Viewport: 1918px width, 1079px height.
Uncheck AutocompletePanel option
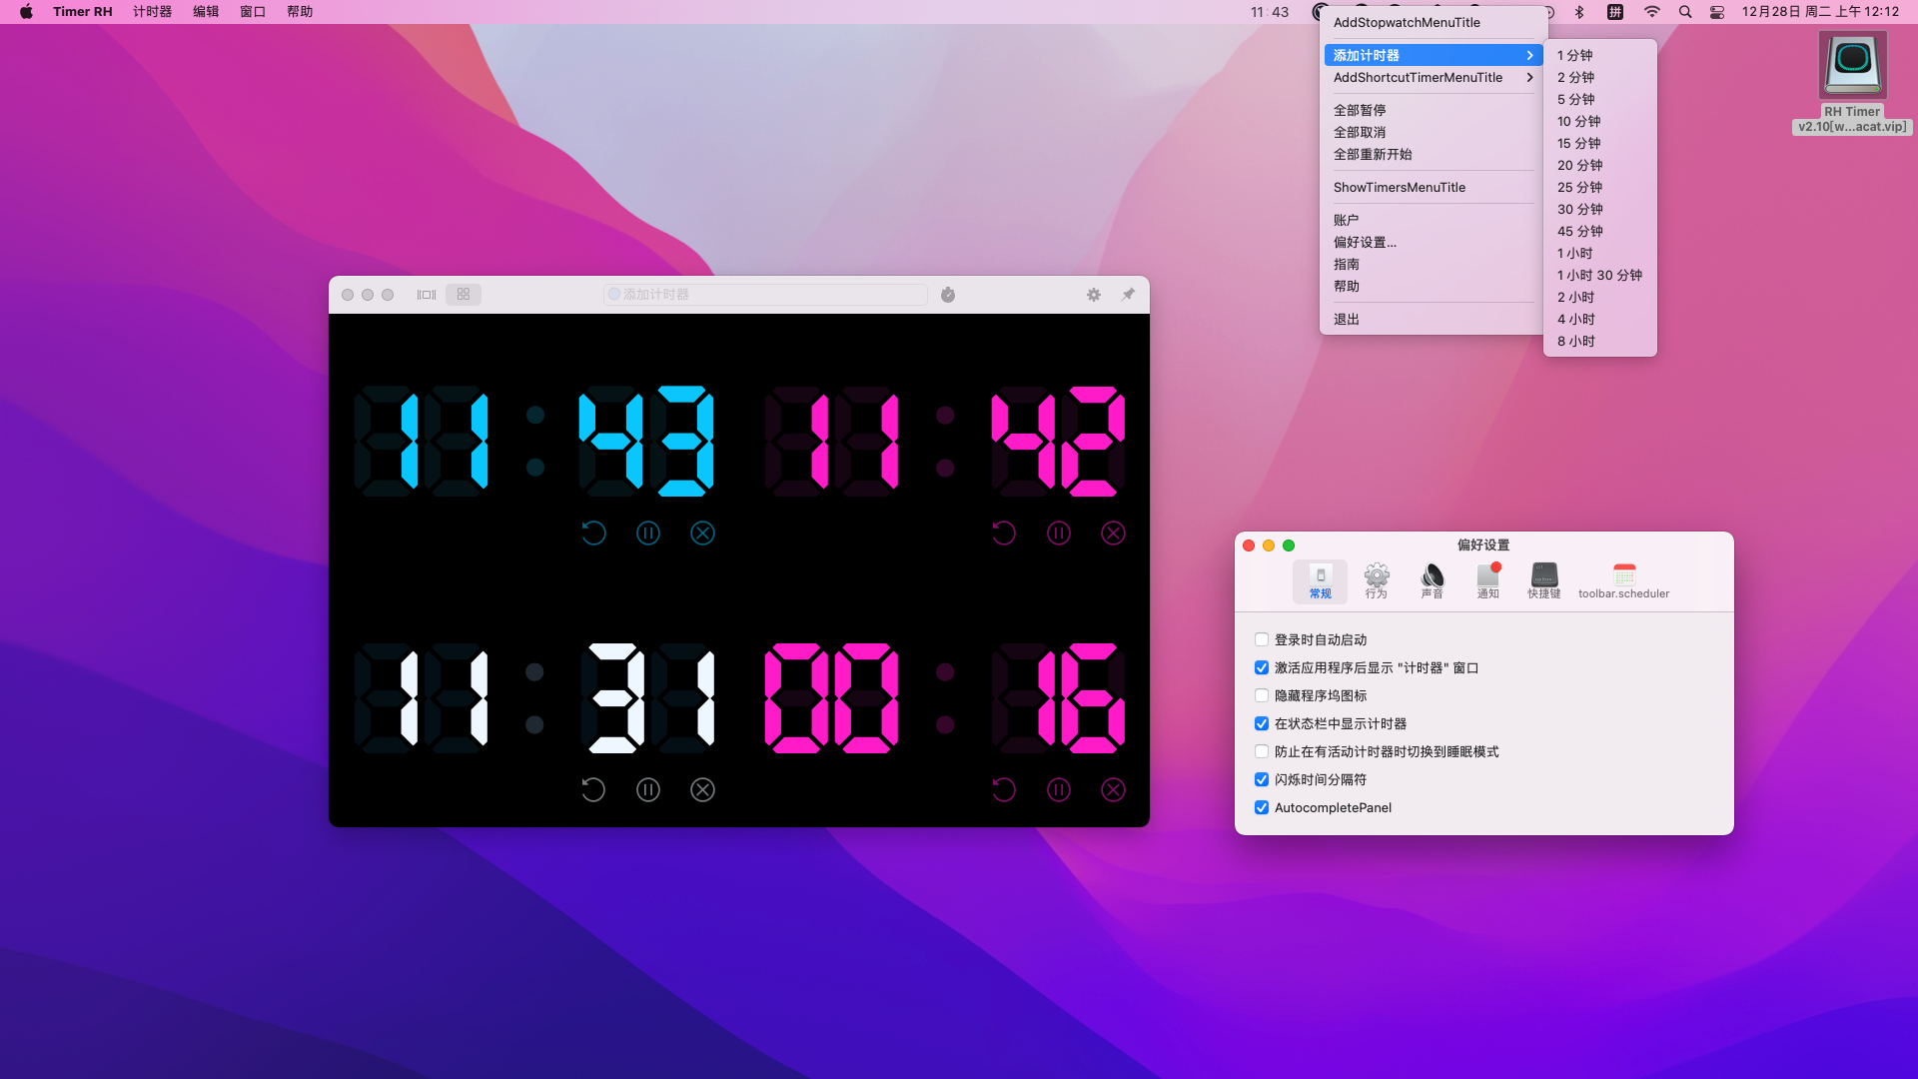[1262, 808]
